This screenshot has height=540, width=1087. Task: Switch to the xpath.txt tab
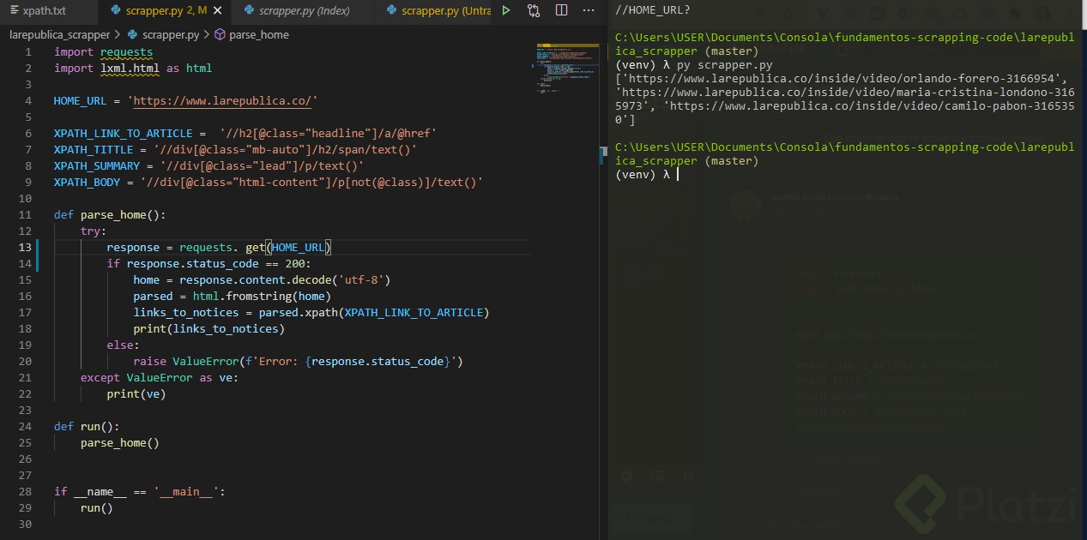tap(44, 11)
